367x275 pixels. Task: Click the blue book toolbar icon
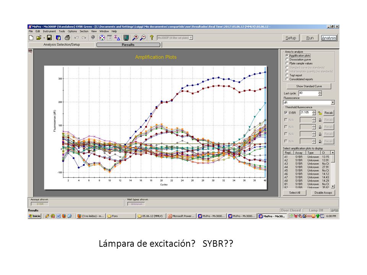click(58, 38)
